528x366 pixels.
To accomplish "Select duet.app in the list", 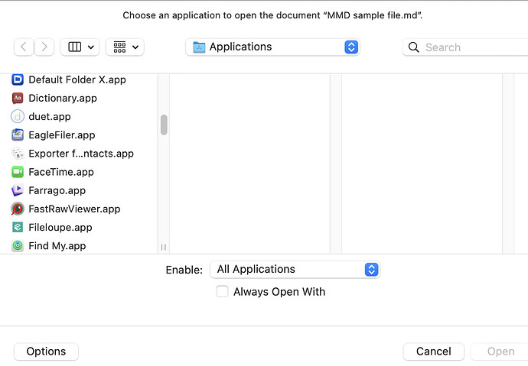I will pos(79,117).
